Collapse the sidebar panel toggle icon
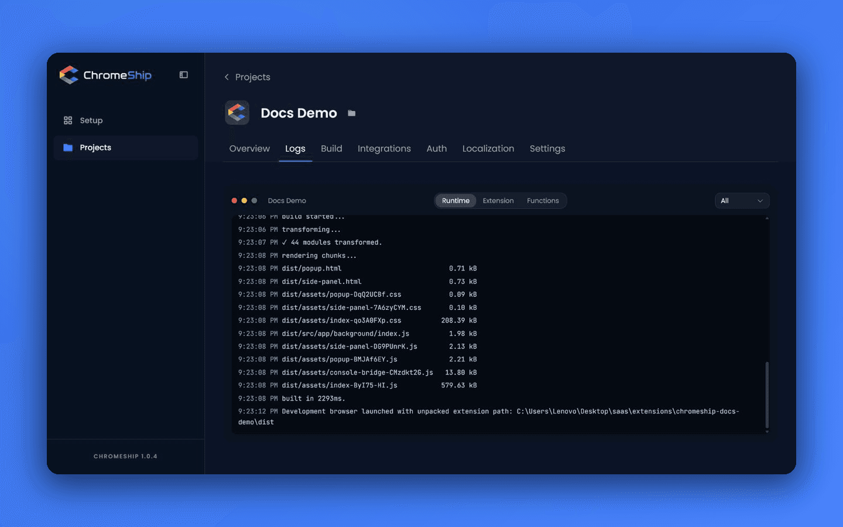843x527 pixels. click(x=184, y=75)
